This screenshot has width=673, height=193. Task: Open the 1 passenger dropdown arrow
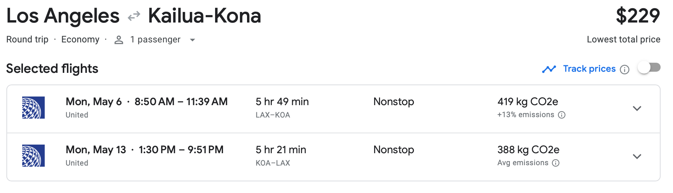[x=193, y=40]
